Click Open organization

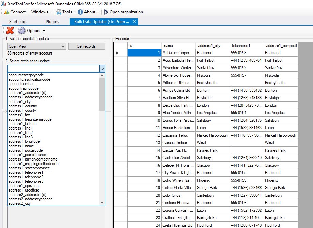[123, 12]
